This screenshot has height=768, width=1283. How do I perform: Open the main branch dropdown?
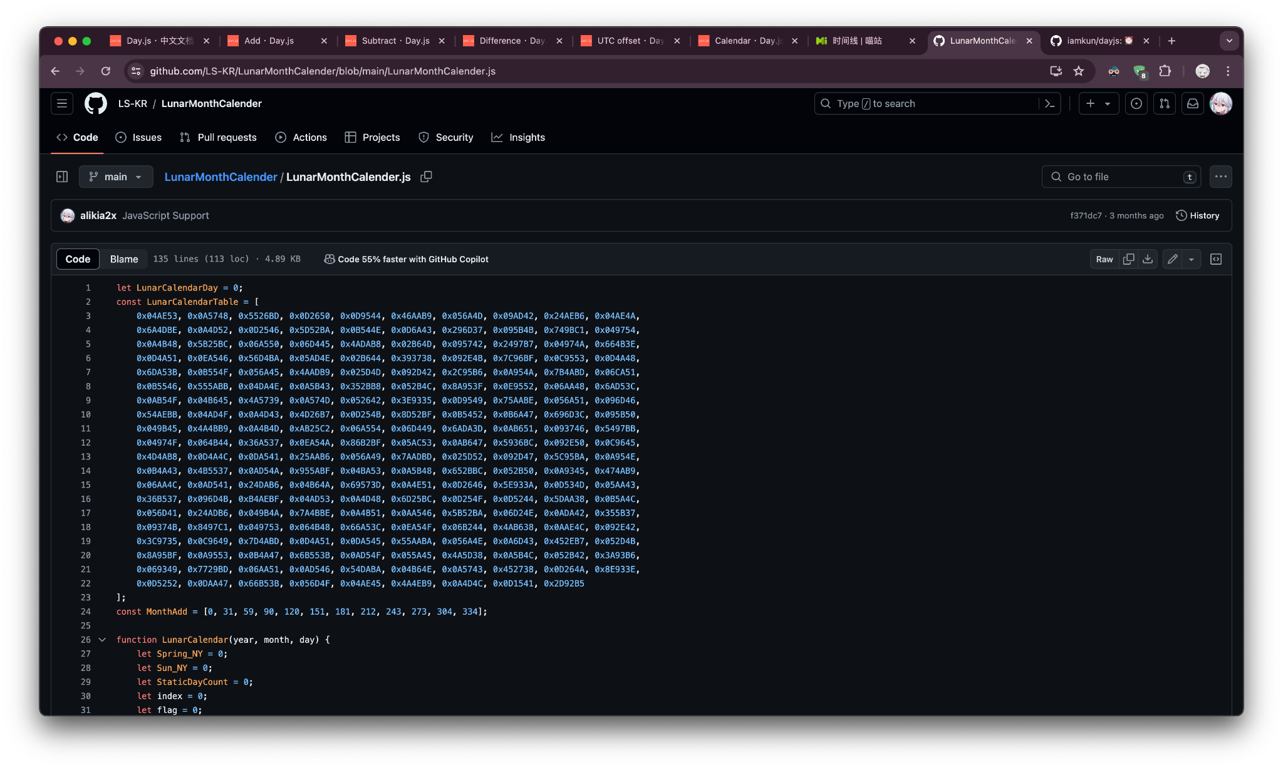coord(116,177)
